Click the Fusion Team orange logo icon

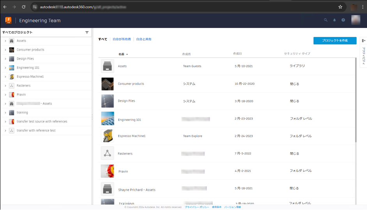(x=9, y=20)
